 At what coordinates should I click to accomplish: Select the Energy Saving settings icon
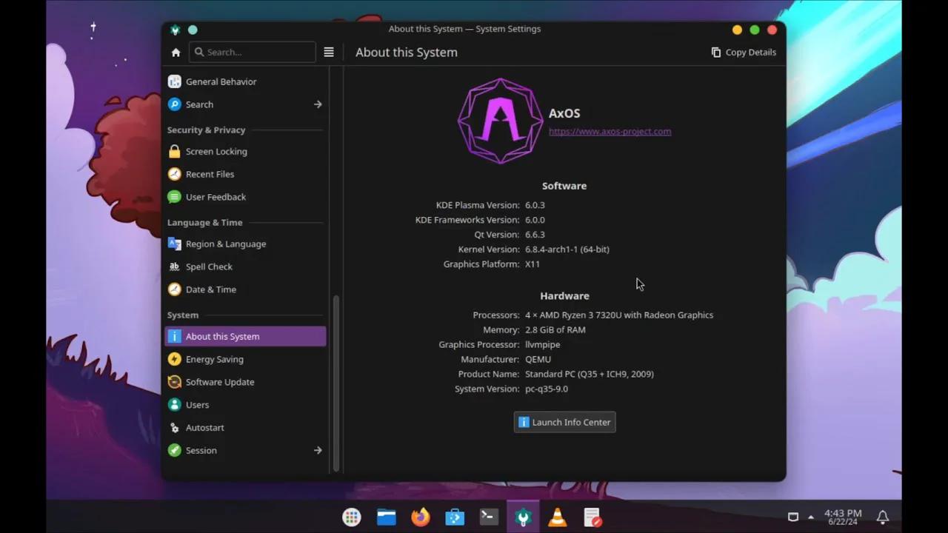pyautogui.click(x=174, y=359)
